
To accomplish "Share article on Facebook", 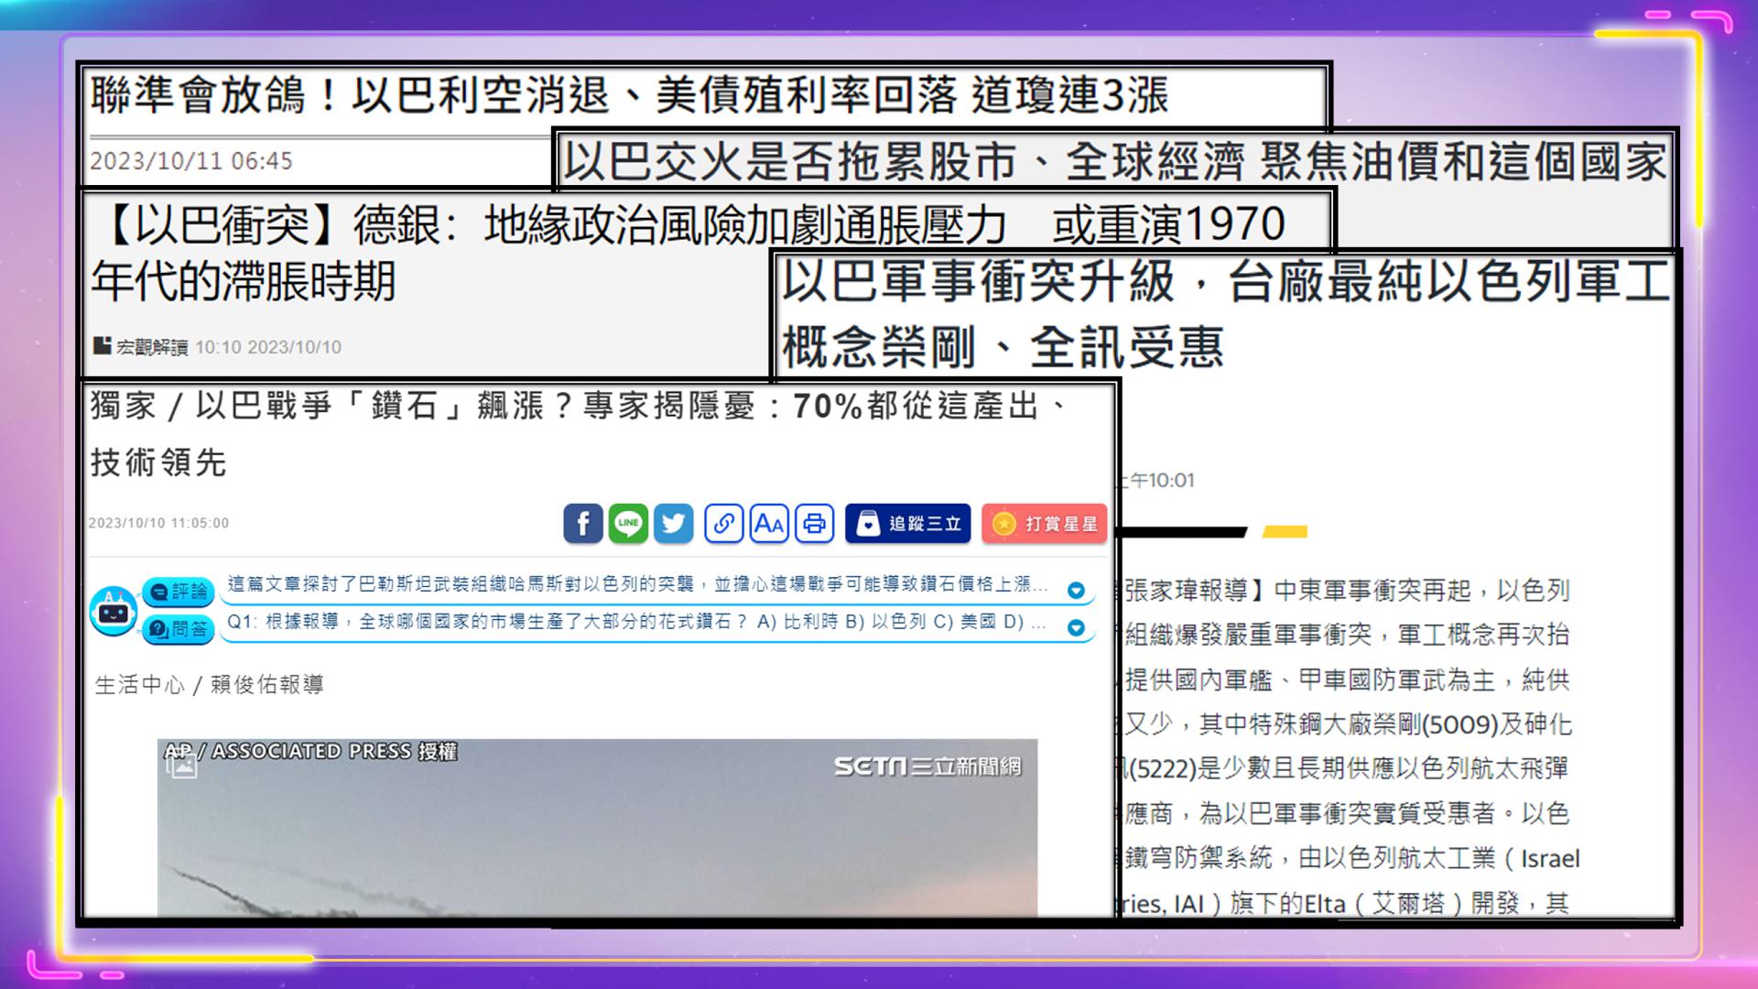I will (582, 524).
